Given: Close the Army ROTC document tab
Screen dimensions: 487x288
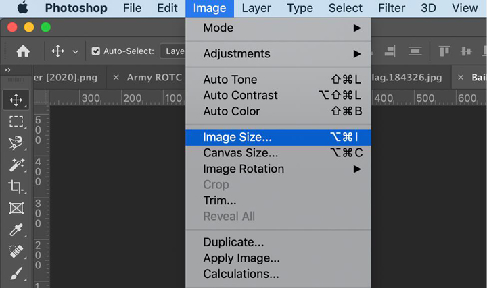Looking at the screenshot, I should click(116, 78).
